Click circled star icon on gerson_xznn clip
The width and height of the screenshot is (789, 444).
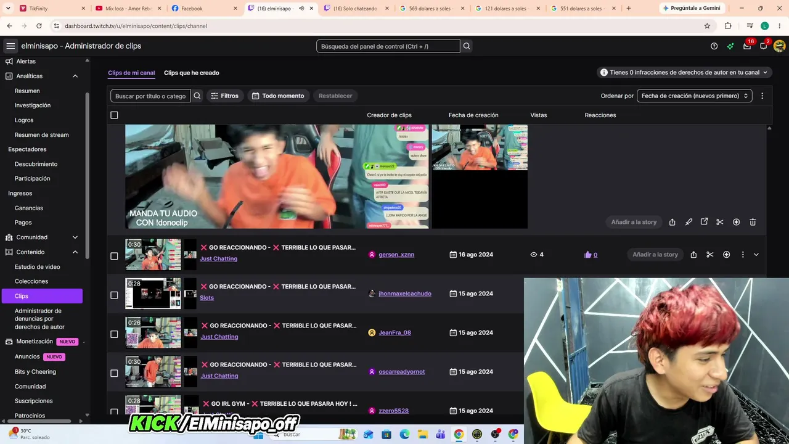pos(726,255)
